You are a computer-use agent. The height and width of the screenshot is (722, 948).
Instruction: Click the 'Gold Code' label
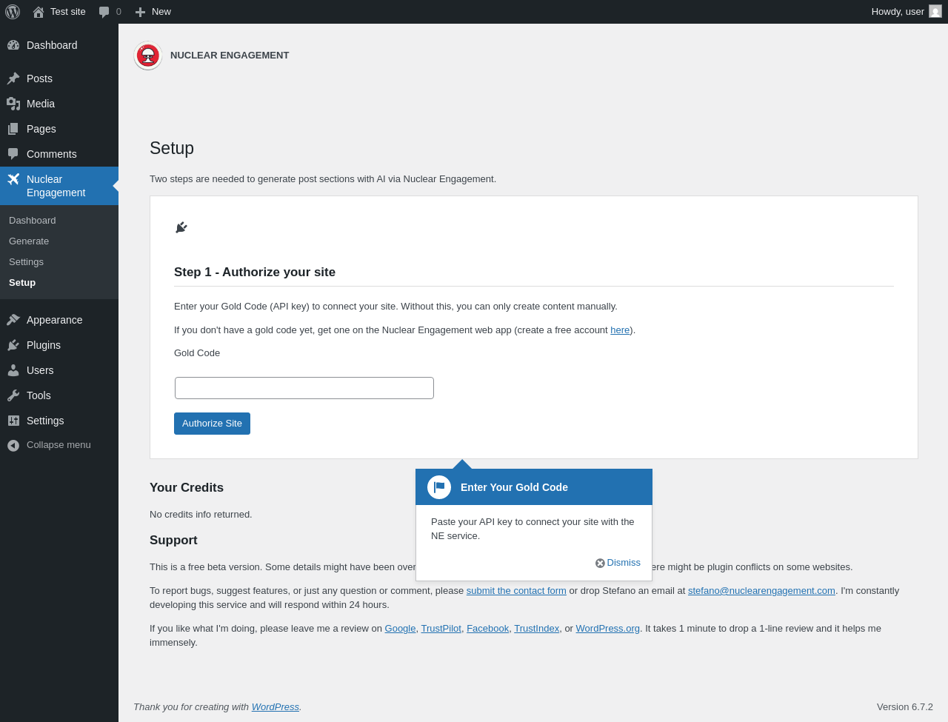tap(197, 353)
